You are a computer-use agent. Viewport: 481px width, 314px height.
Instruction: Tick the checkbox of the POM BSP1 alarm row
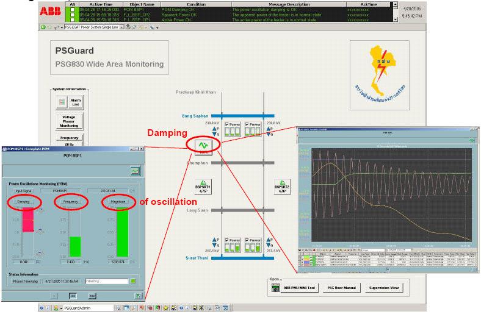73,10
